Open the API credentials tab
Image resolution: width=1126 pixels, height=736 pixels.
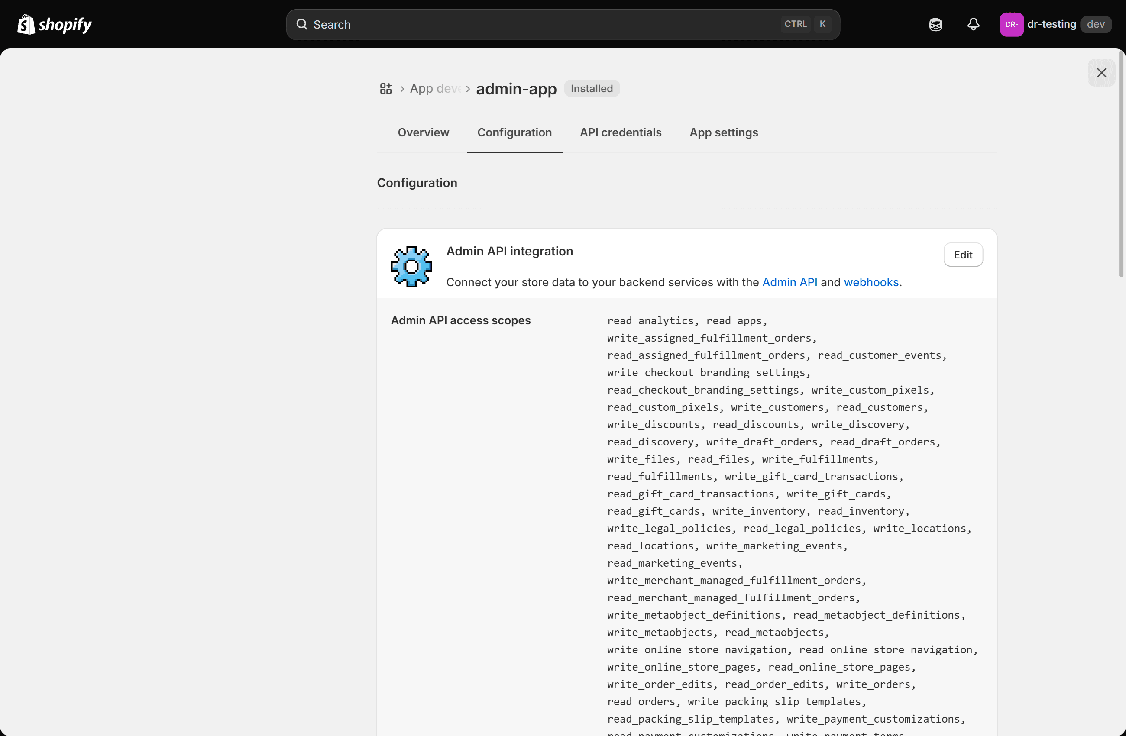(x=620, y=132)
